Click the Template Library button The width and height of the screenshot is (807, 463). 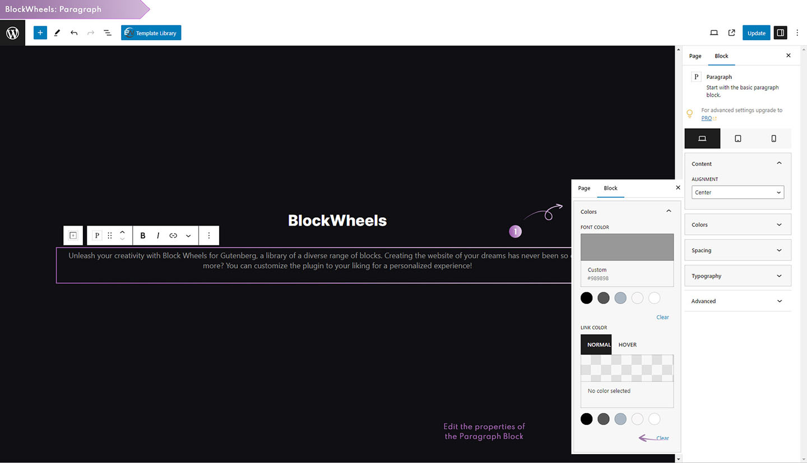[151, 33]
